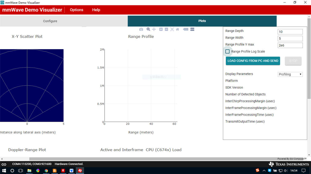Screen dimensions: 311x174
Task: Edit the Range Width input field
Action: [290, 39]
